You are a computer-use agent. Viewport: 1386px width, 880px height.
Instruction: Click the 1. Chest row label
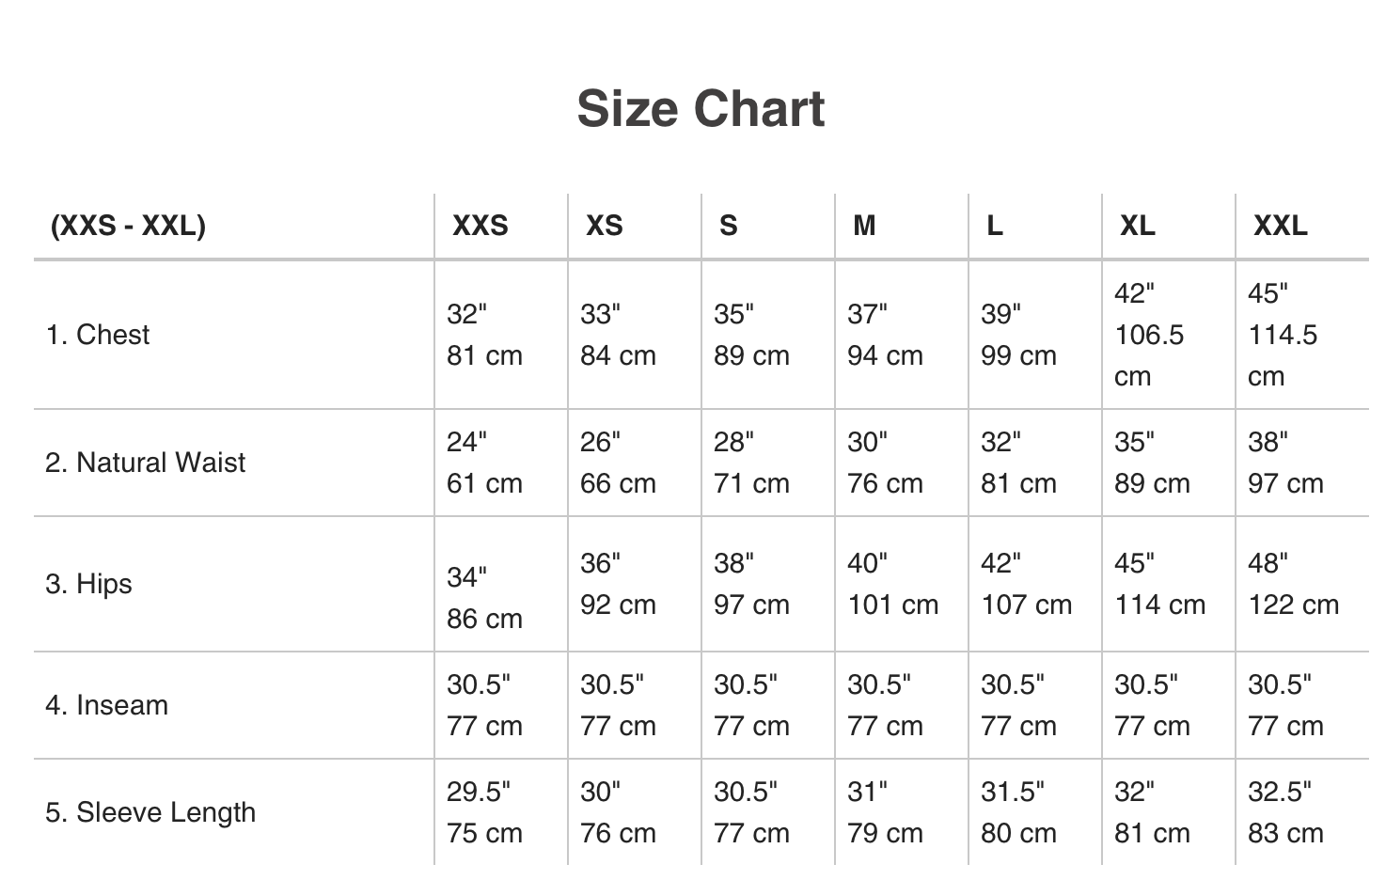[x=98, y=335]
